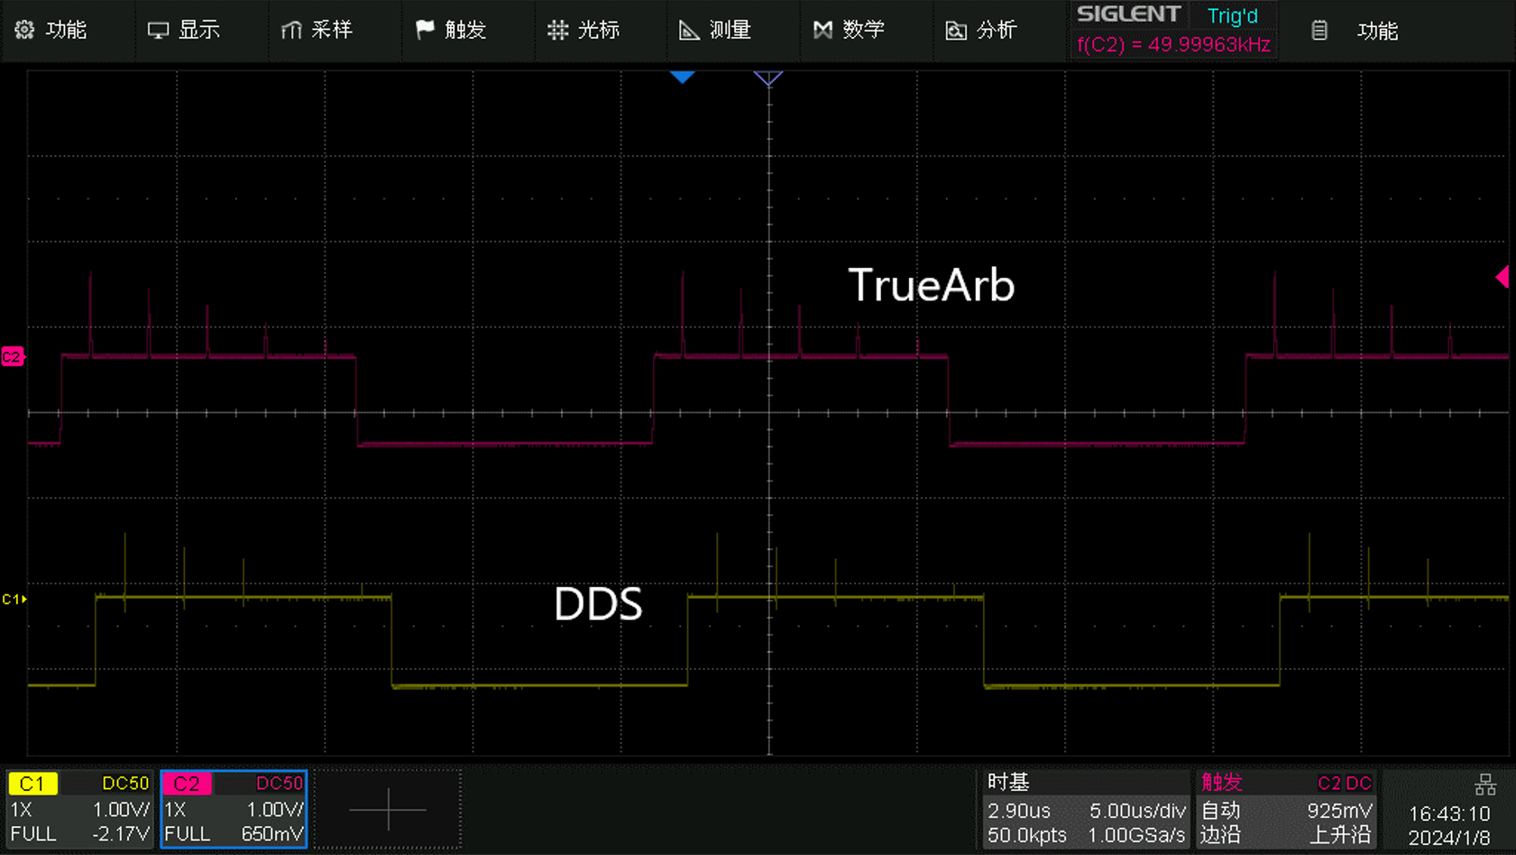
Task: Click the Trig'd run state indicator
Action: 1232,15
